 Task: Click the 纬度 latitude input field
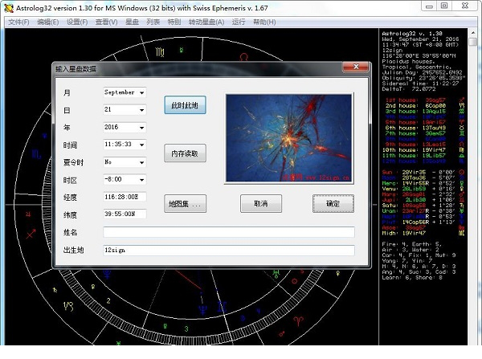pos(125,214)
